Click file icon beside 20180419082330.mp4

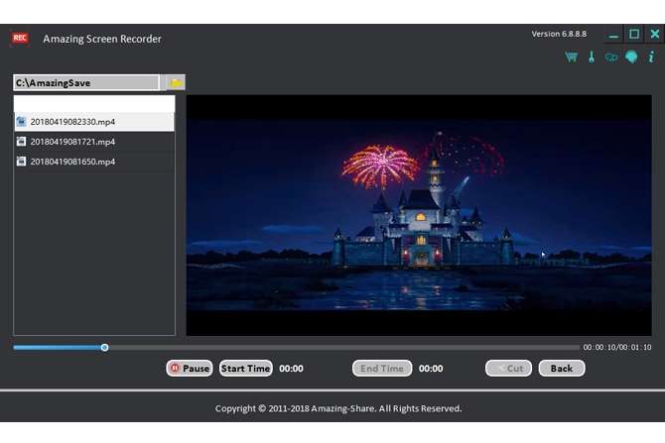pos(21,122)
